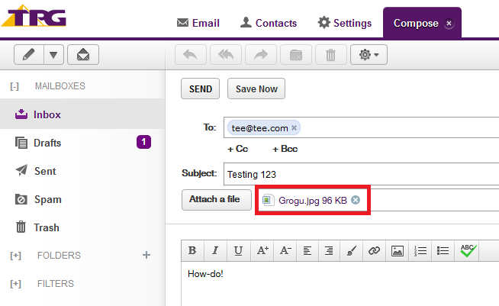499x306 pixels.
Task: Open the dropdown arrow beside the pencil icon
Action: pos(53,55)
